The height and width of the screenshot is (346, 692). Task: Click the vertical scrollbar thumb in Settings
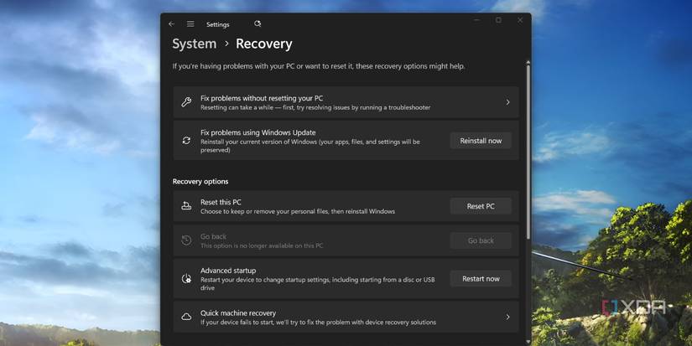coord(528,151)
